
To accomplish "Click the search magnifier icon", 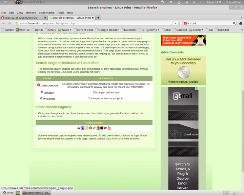I will pyautogui.click(x=235, y=23).
